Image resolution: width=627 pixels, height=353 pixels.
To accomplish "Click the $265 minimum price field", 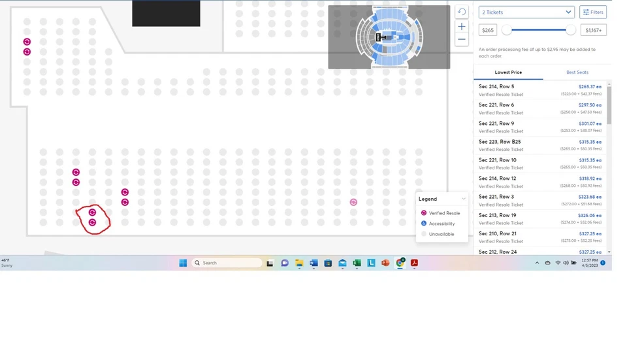I will (x=488, y=30).
